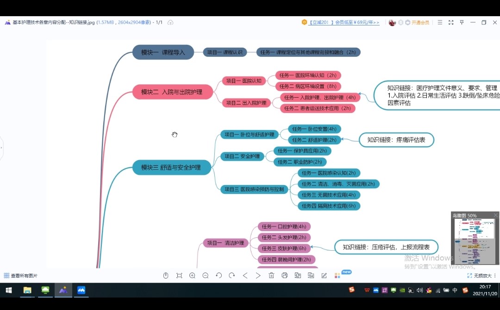Screen dimensions: 500x310
Task: Toggle mouse scroll mode icon
Action: 166,276
